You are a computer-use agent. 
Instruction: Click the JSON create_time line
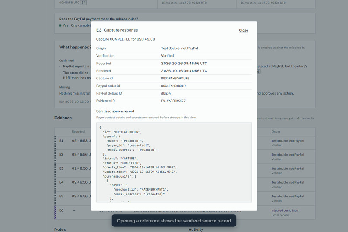coord(140,167)
